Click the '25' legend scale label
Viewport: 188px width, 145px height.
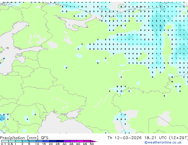pyautogui.click(x=58, y=144)
